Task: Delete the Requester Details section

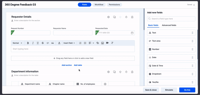Action: coord(132,17)
